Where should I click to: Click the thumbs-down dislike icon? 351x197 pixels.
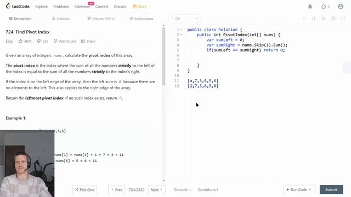[39, 41]
